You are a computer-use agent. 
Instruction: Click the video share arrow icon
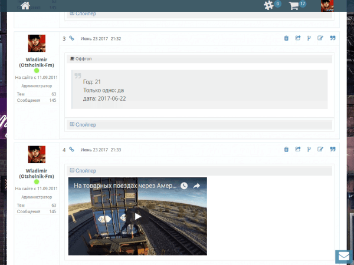(197, 185)
